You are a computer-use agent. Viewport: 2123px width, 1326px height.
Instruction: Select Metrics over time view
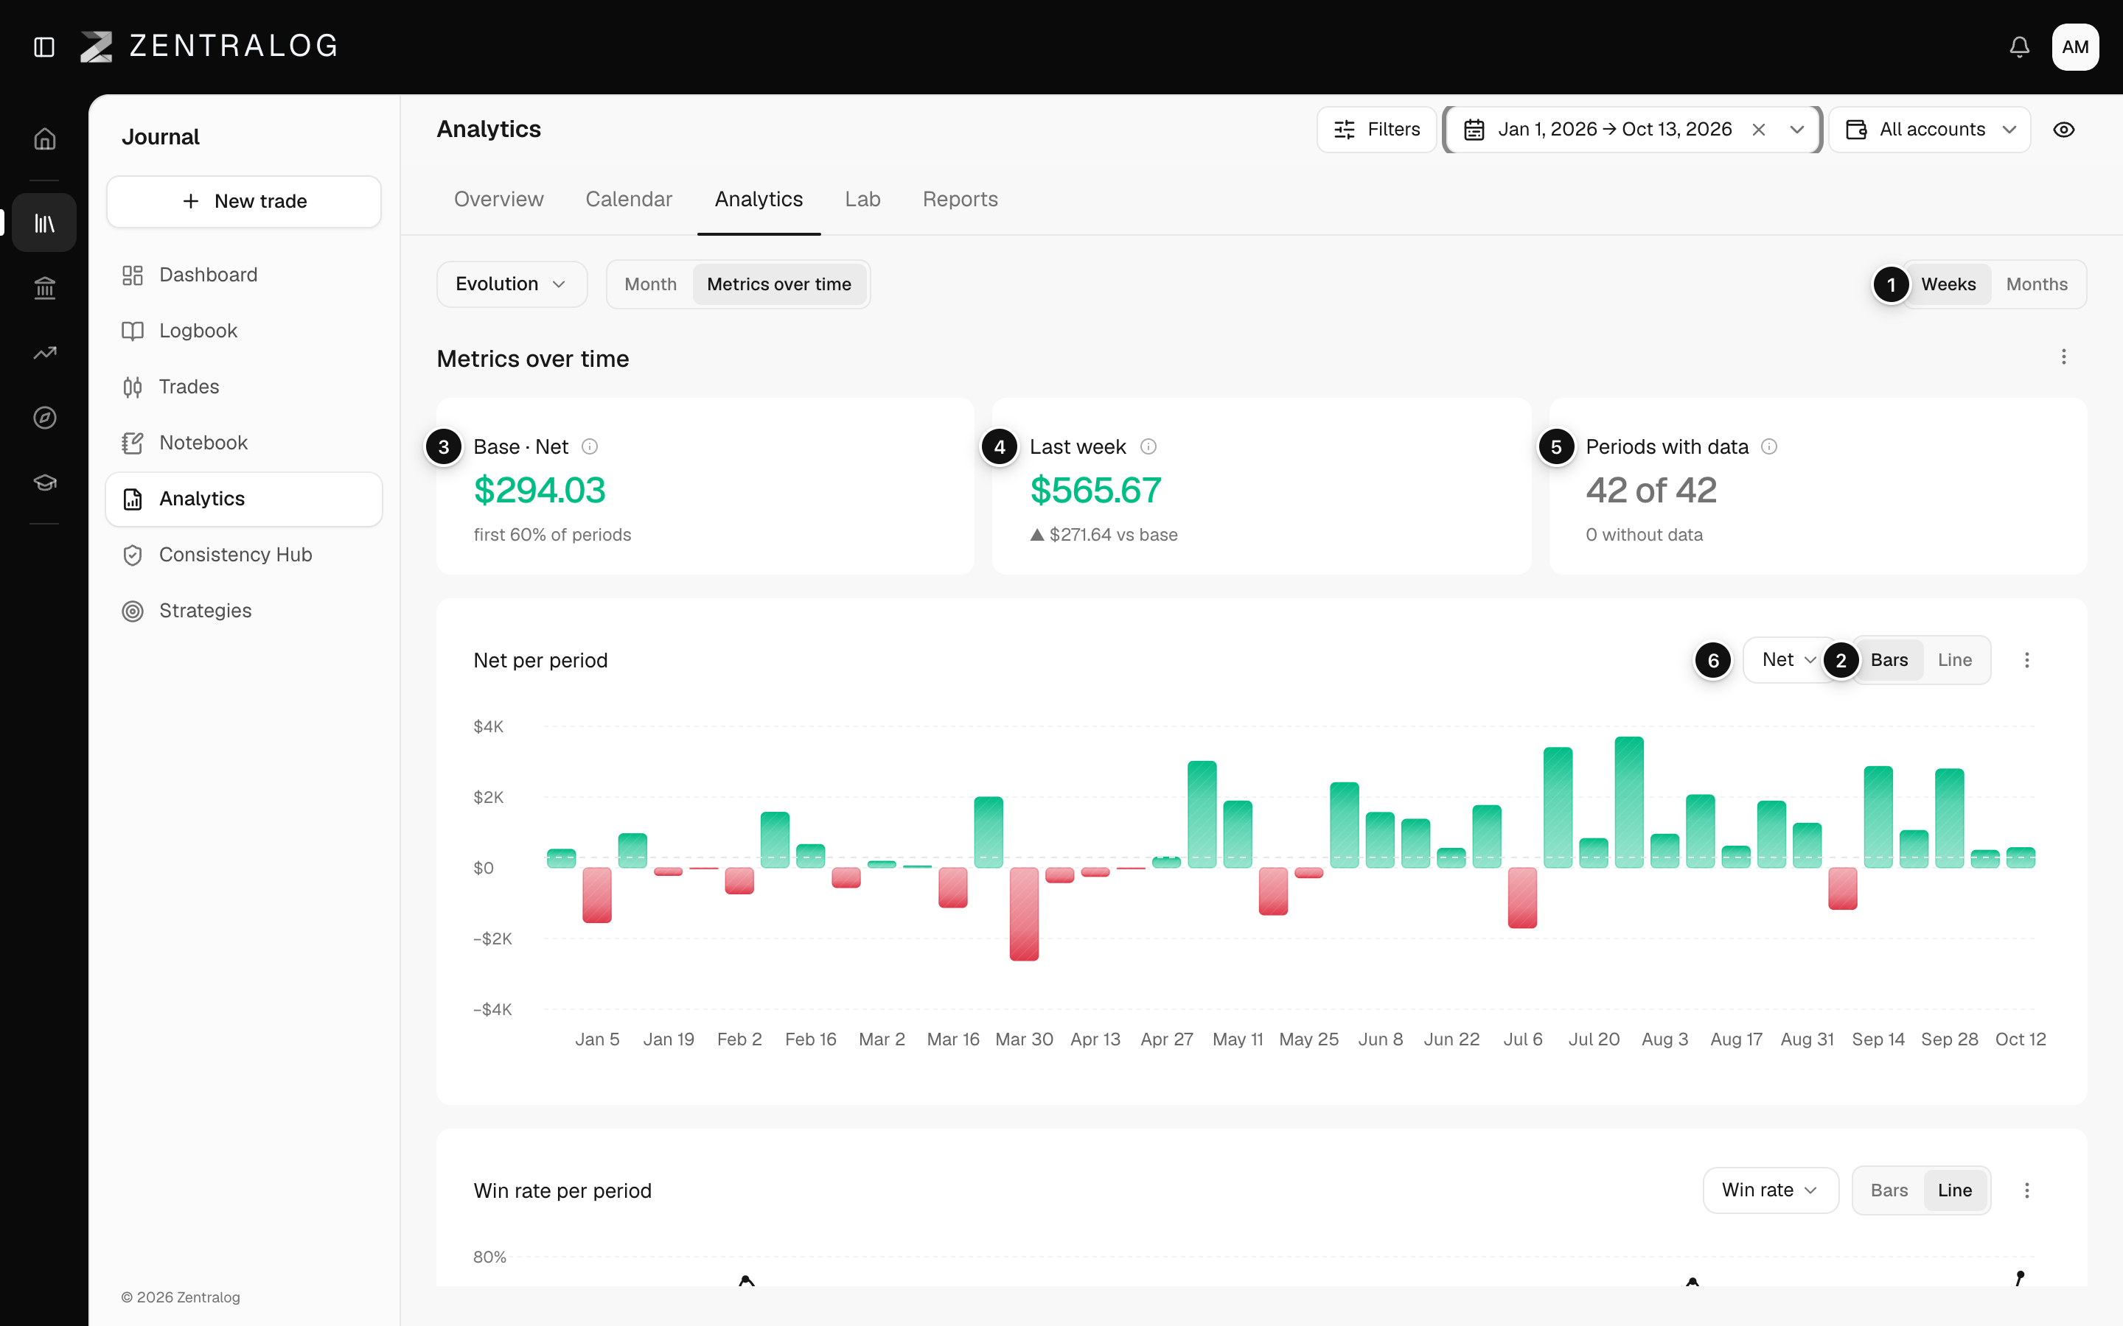click(779, 284)
